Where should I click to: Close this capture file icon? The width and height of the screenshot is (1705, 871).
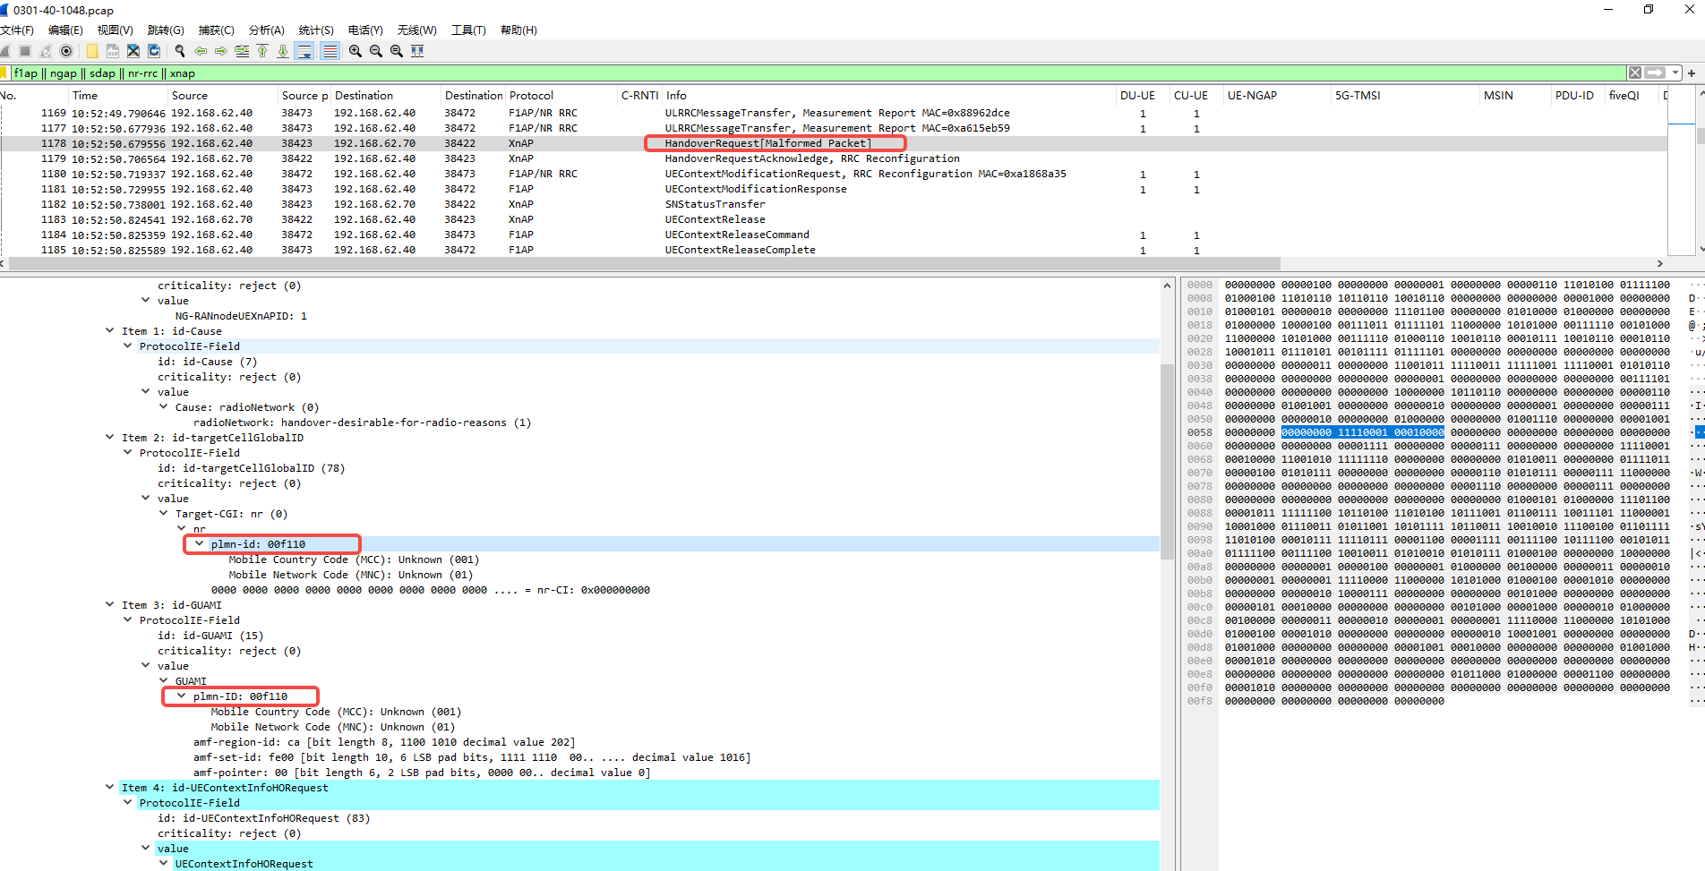pos(133,51)
